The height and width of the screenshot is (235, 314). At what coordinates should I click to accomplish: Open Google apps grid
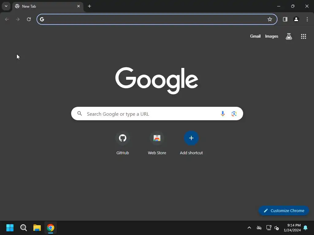[304, 36]
